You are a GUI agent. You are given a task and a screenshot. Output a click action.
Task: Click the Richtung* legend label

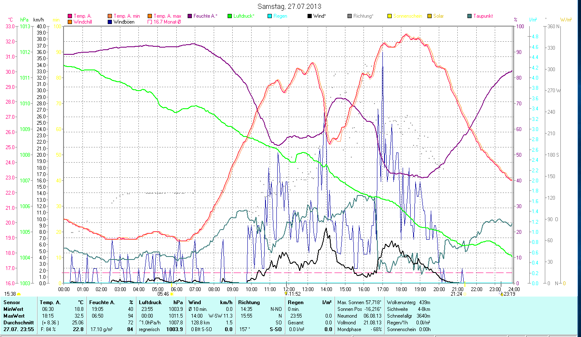coord(363,16)
